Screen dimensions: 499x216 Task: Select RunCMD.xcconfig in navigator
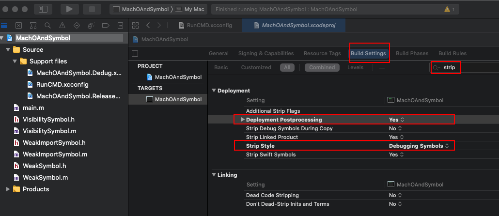pyautogui.click(x=58, y=85)
